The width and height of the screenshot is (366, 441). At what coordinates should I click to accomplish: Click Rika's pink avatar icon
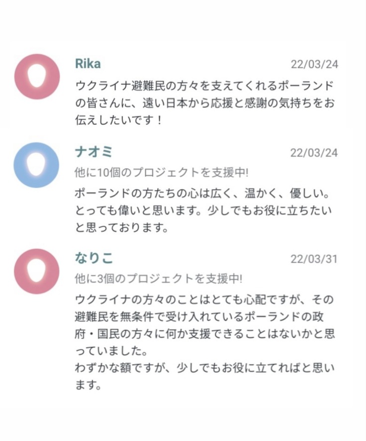click(37, 77)
